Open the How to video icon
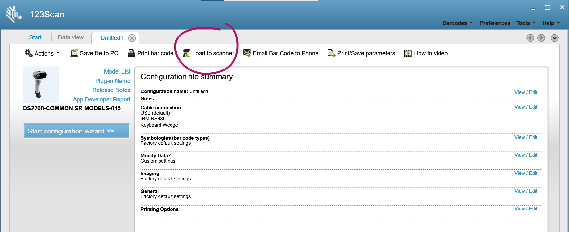The height and width of the screenshot is (232, 569). [x=408, y=53]
